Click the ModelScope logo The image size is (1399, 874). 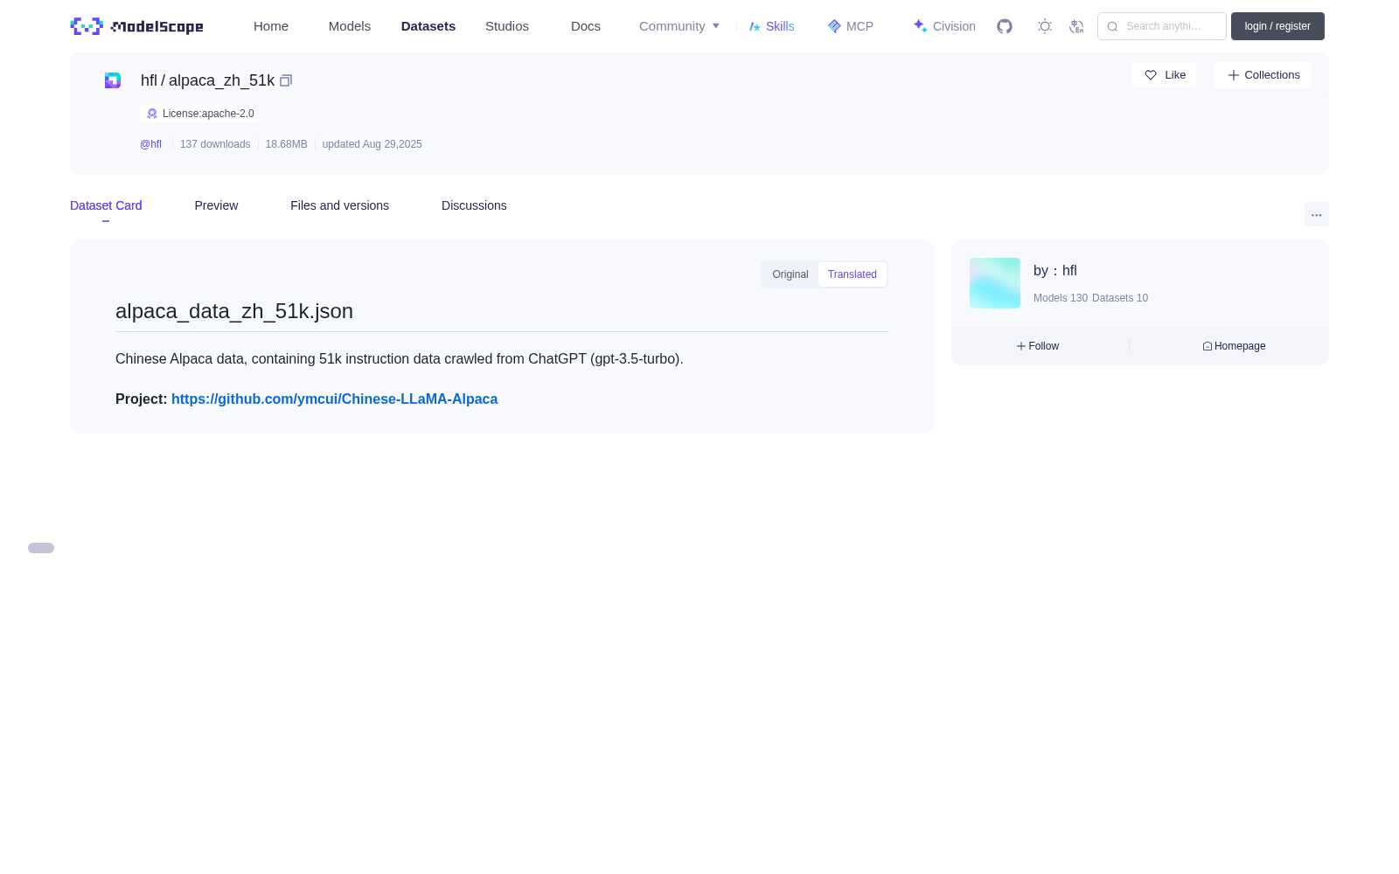pyautogui.click(x=136, y=26)
